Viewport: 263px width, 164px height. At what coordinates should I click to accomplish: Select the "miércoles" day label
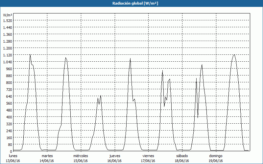point(81,156)
